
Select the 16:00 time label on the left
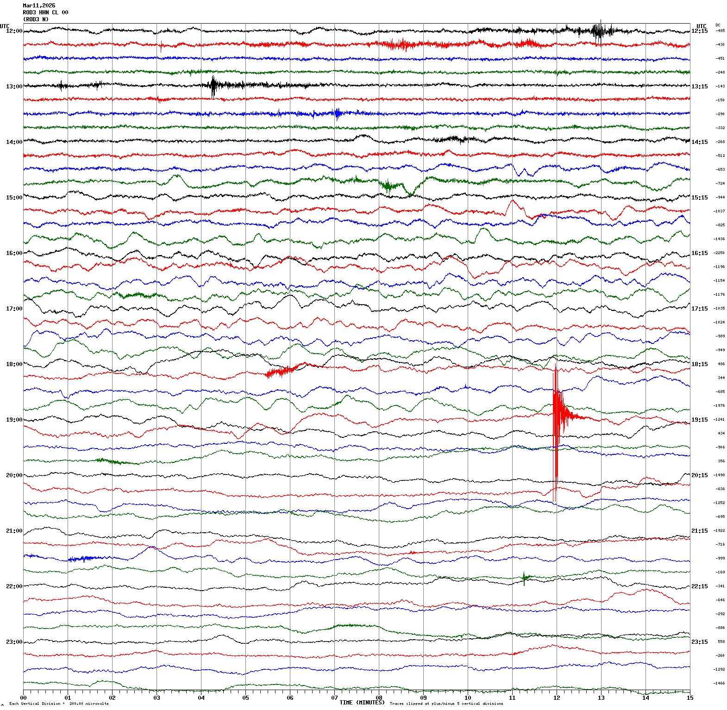click(x=14, y=253)
